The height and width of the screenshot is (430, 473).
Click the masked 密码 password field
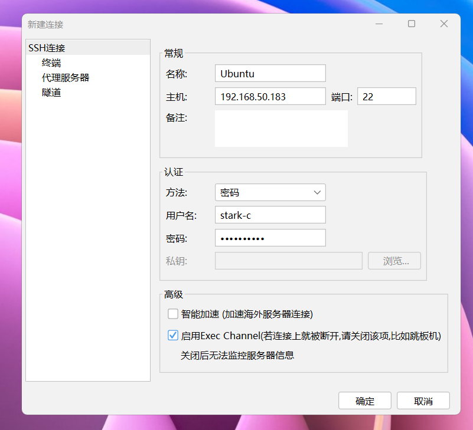point(270,238)
